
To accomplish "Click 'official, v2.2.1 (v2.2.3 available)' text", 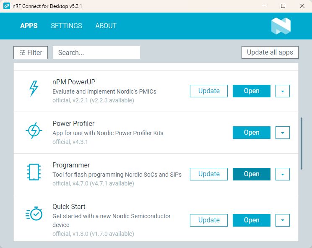I will 93,100.
